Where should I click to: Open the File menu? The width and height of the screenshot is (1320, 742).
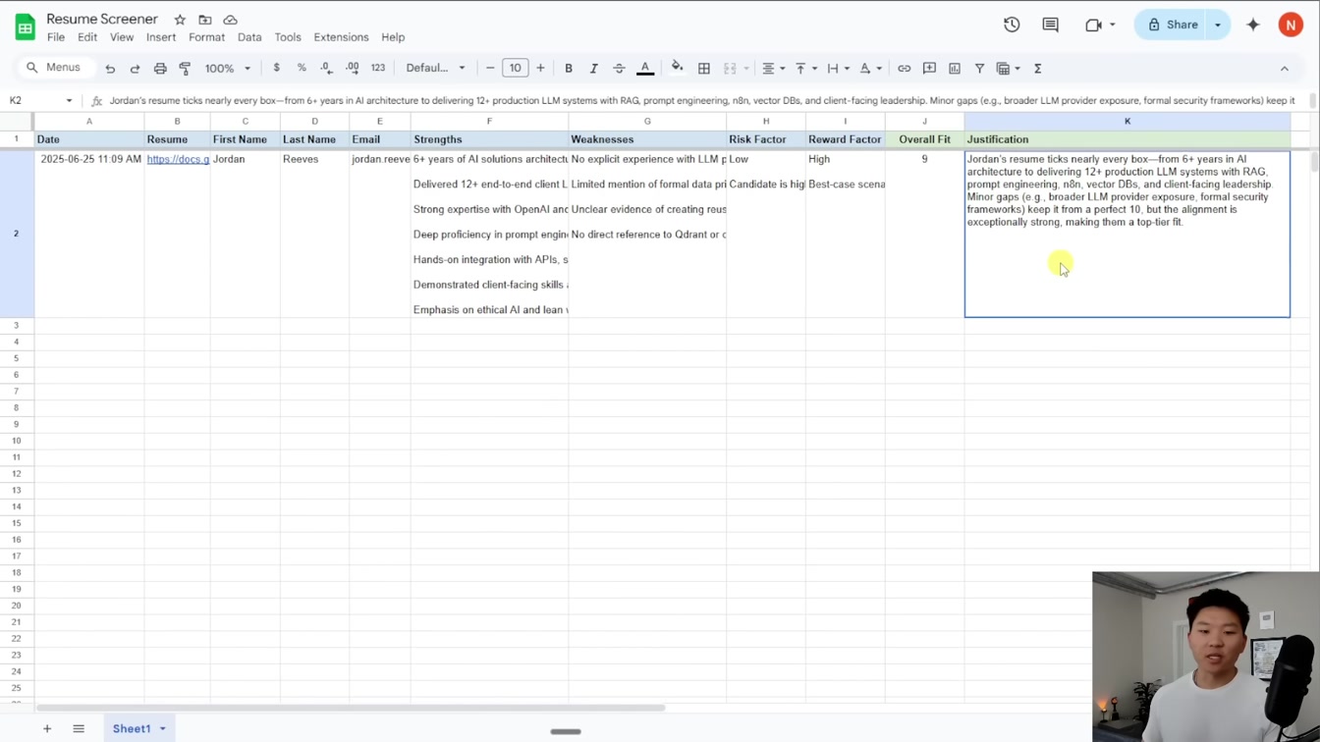56,37
